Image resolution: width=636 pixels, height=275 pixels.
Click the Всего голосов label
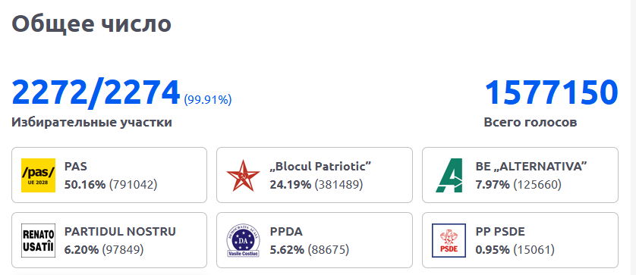(531, 122)
